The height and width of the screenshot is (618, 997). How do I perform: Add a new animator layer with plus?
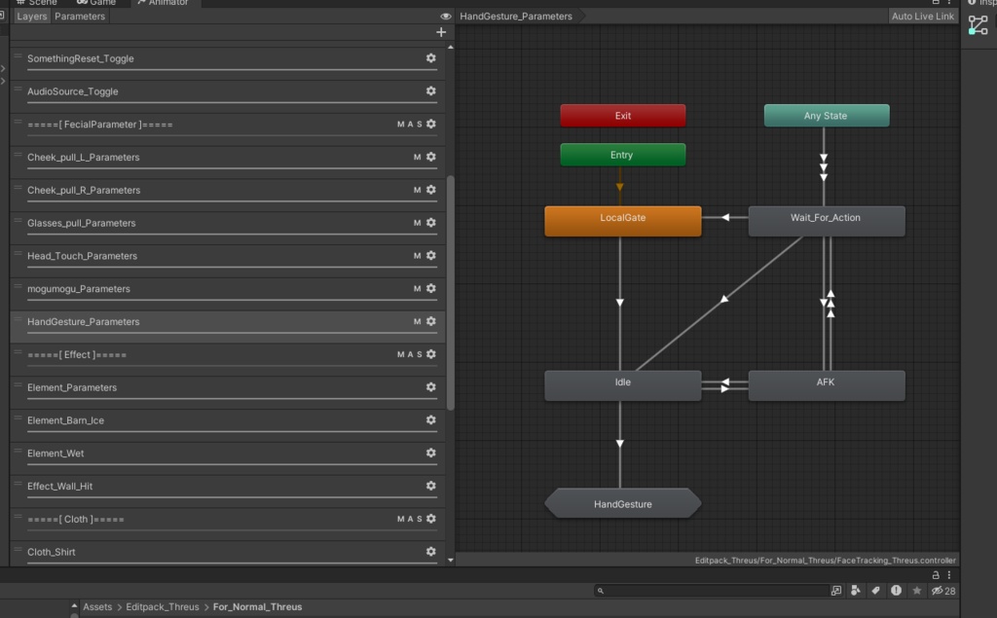[x=441, y=32]
